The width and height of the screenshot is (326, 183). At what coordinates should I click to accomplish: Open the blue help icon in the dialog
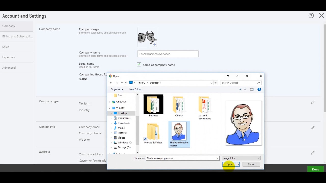[x=259, y=89]
